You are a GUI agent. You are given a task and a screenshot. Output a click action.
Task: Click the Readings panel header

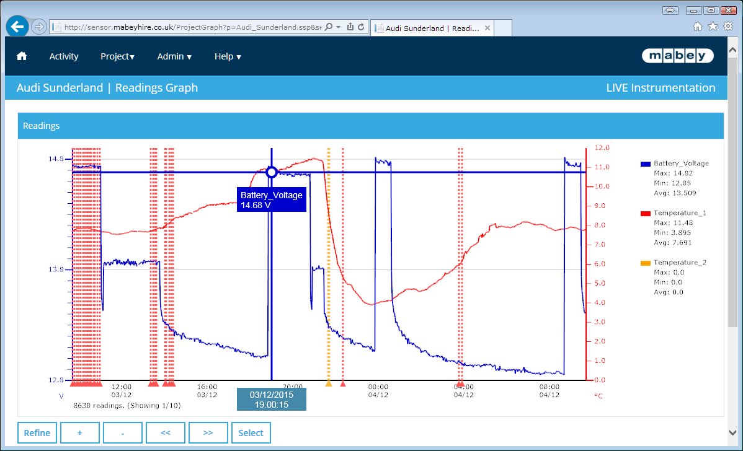(370, 125)
